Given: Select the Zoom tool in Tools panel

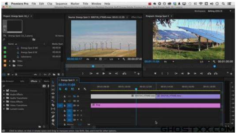Looking at the screenshot, I should (x=53, y=124).
